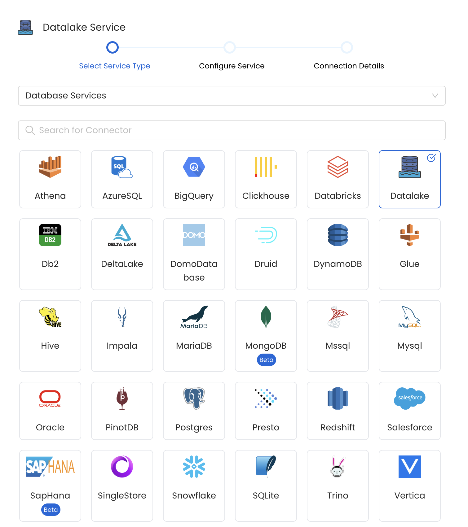Click the Vertica logo icon
Image resolution: width=468 pixels, height=527 pixels.
click(x=410, y=466)
